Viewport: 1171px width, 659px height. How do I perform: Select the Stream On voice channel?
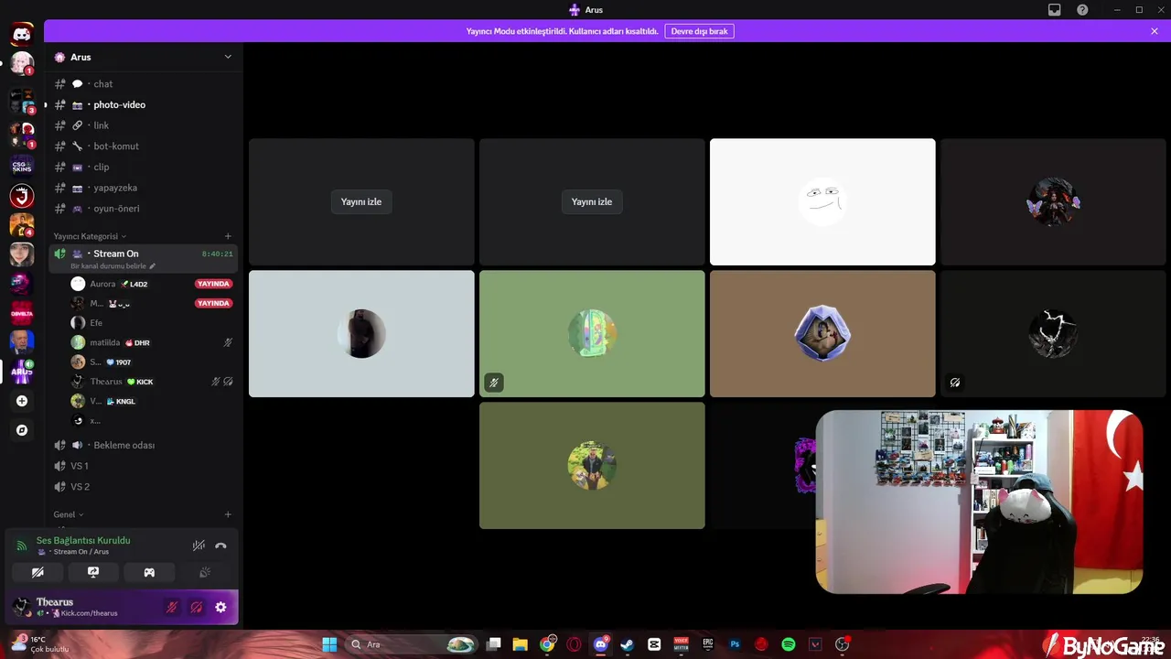coord(143,258)
